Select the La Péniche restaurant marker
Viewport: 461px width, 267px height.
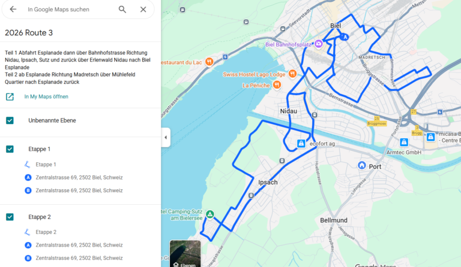pos(277,85)
